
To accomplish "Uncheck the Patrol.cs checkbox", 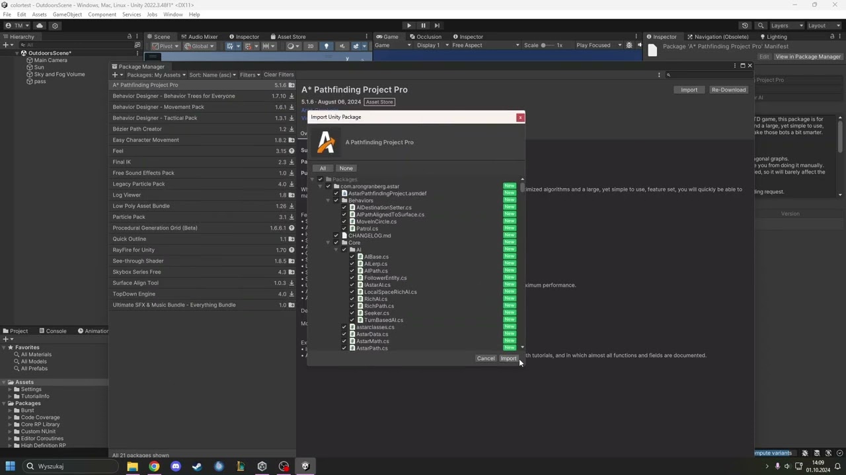I will (344, 229).
